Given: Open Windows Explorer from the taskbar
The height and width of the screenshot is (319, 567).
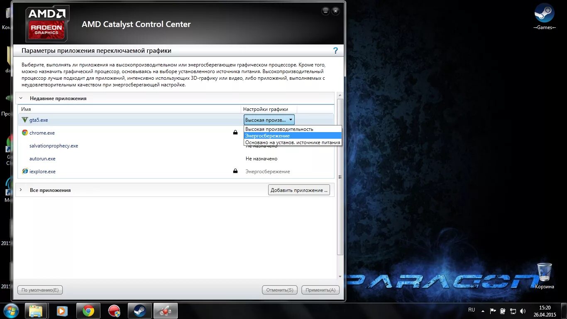Looking at the screenshot, I should (x=36, y=311).
